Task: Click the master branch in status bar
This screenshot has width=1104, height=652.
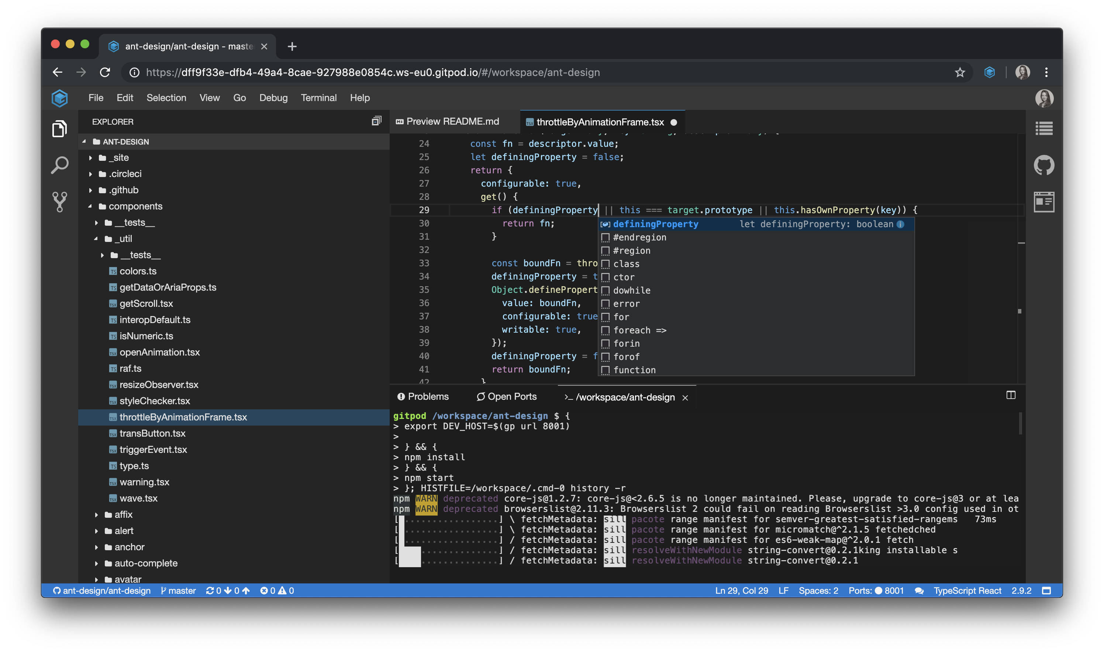Action: pos(179,591)
